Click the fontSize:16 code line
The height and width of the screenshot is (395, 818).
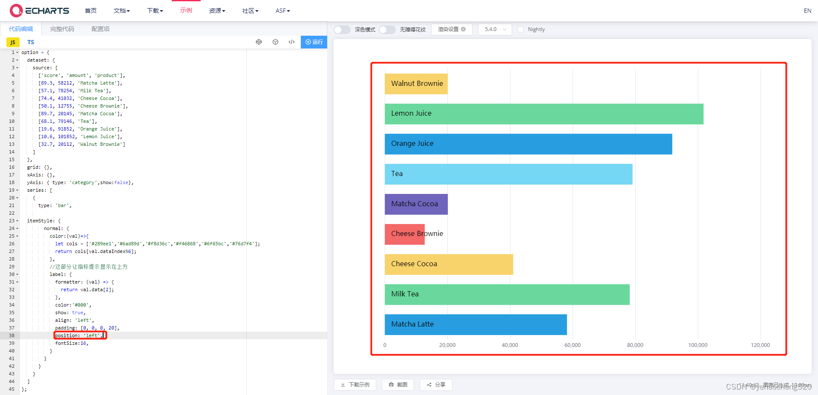pos(72,343)
